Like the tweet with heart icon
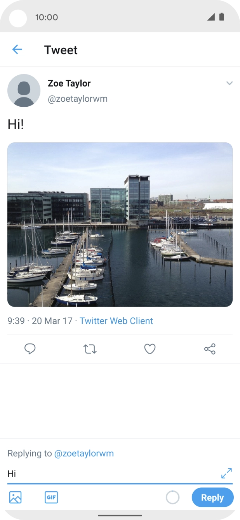This screenshot has height=520, width=240. click(x=150, y=349)
